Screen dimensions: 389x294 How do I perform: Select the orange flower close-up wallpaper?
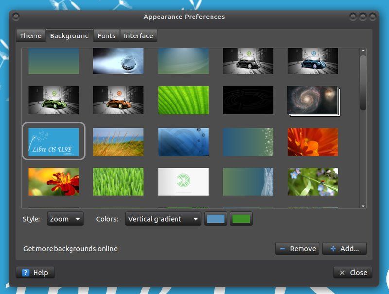[x=312, y=141]
